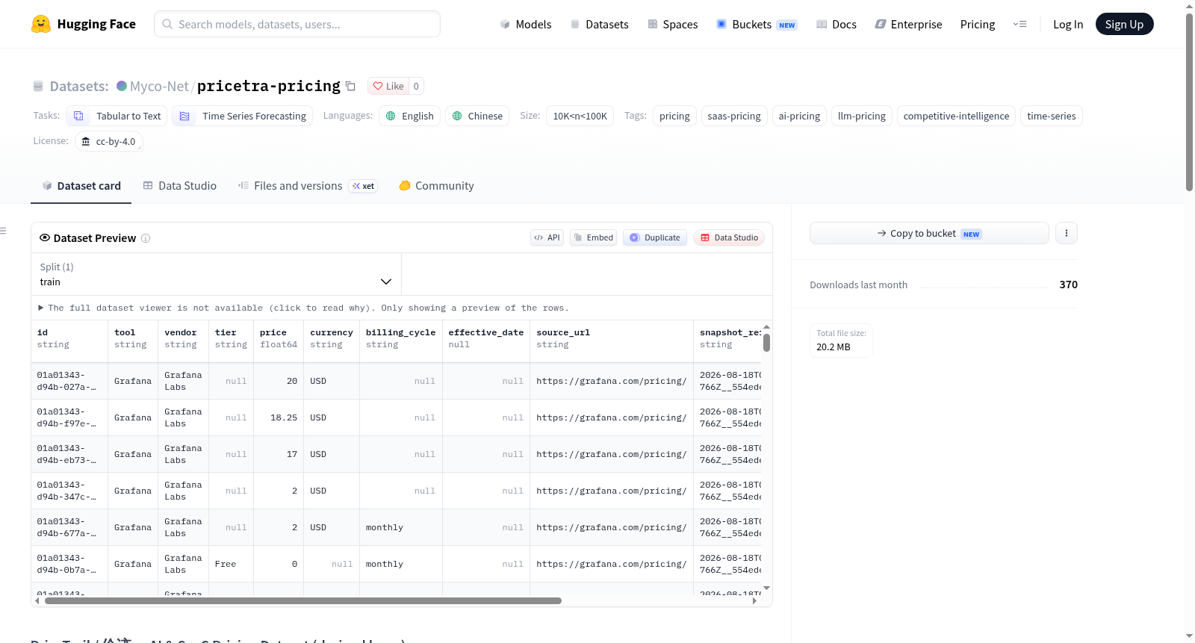The width and height of the screenshot is (1195, 643).
Task: Click the page vertical scrollbar
Action: (1189, 101)
